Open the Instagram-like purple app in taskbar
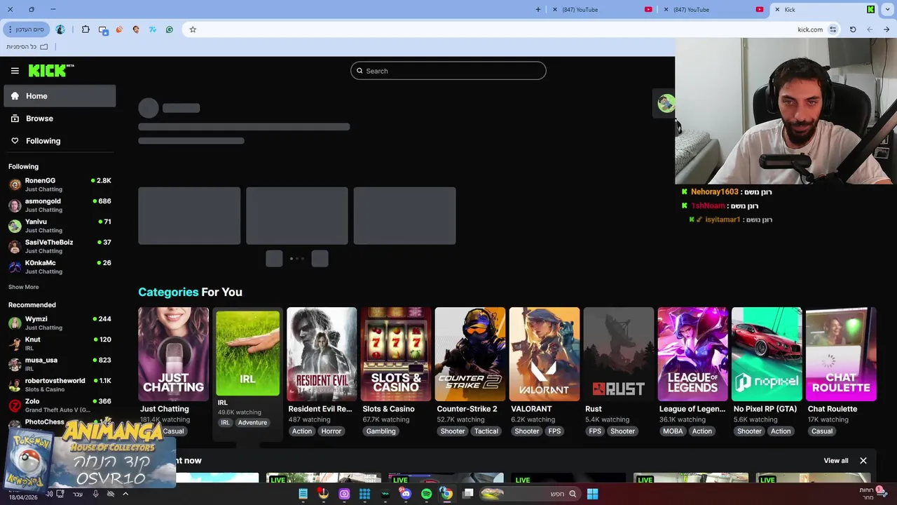Image resolution: width=897 pixels, height=505 pixels. 344,494
